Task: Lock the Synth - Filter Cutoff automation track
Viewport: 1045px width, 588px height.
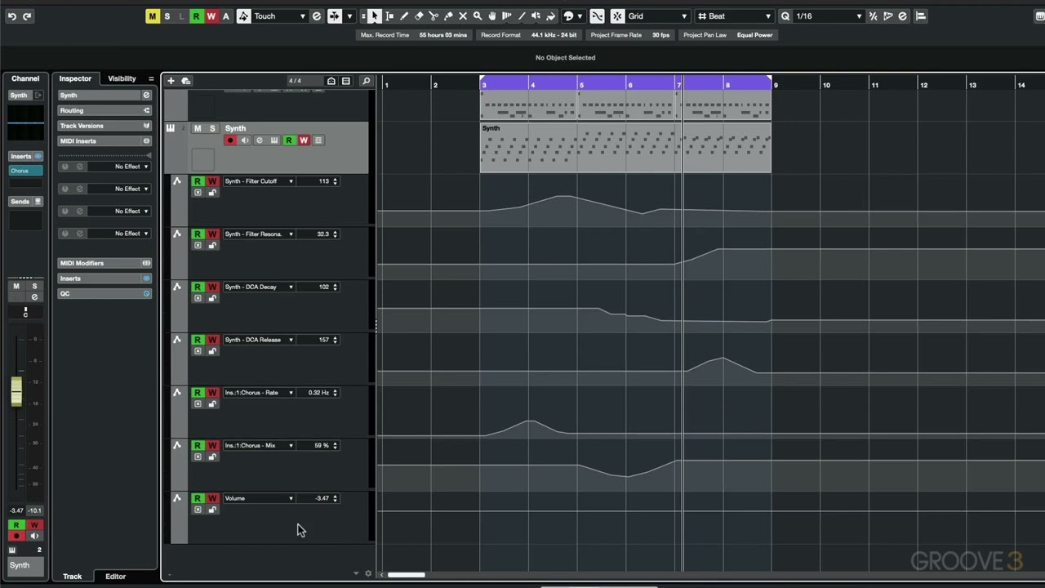Action: tap(212, 193)
